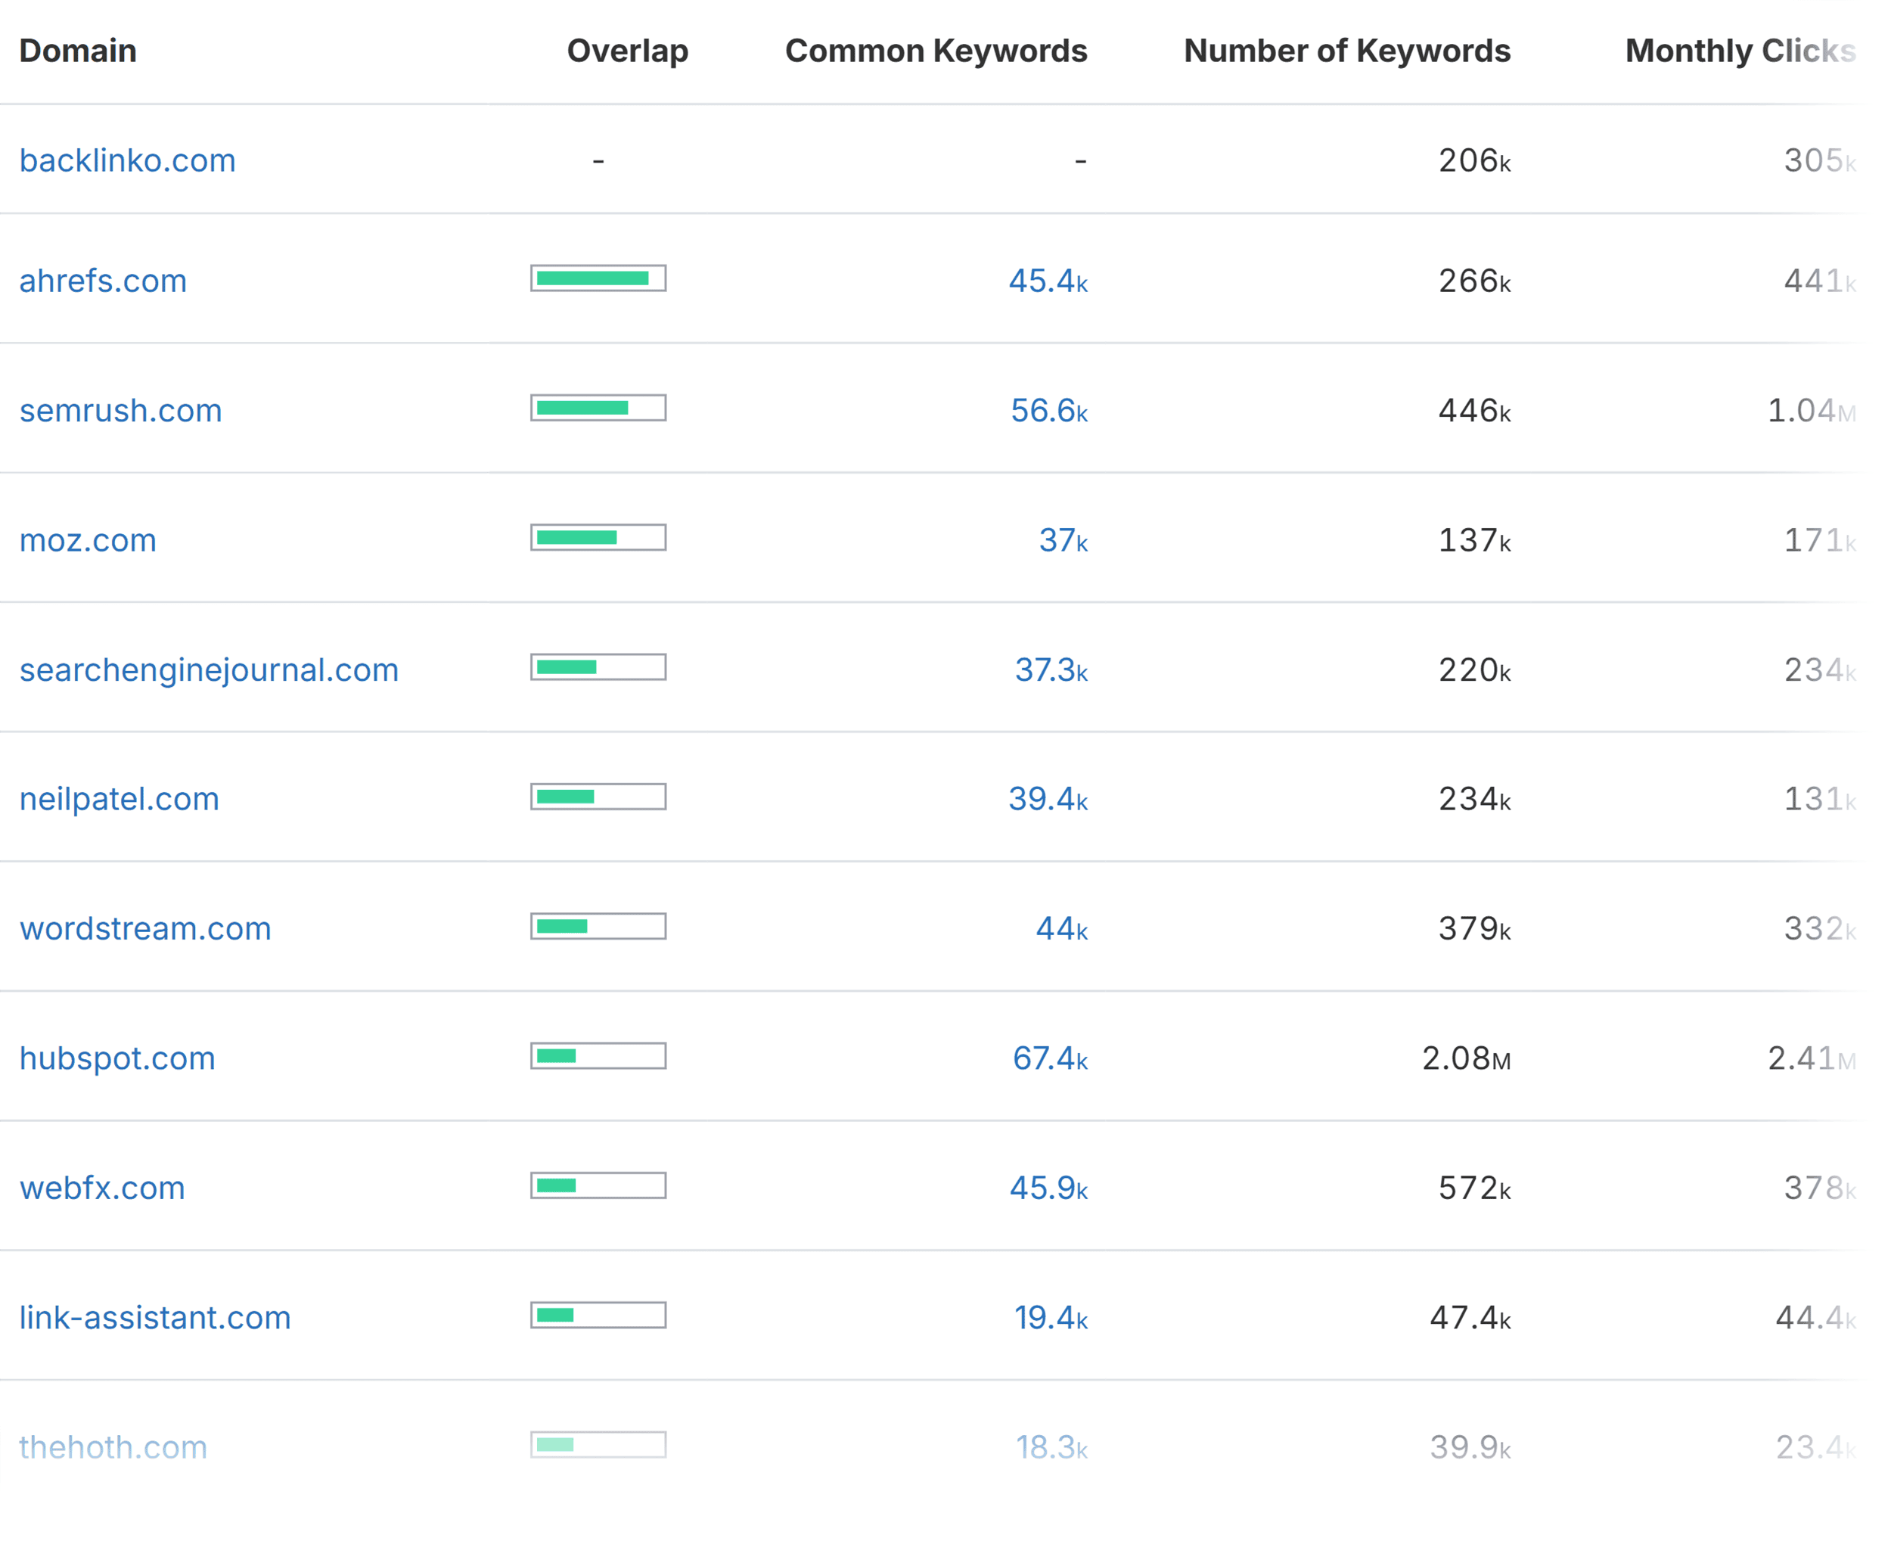Click the searchenginejournal.com overlap bar
Viewport: 1891px width, 1541px height.
coord(598,666)
